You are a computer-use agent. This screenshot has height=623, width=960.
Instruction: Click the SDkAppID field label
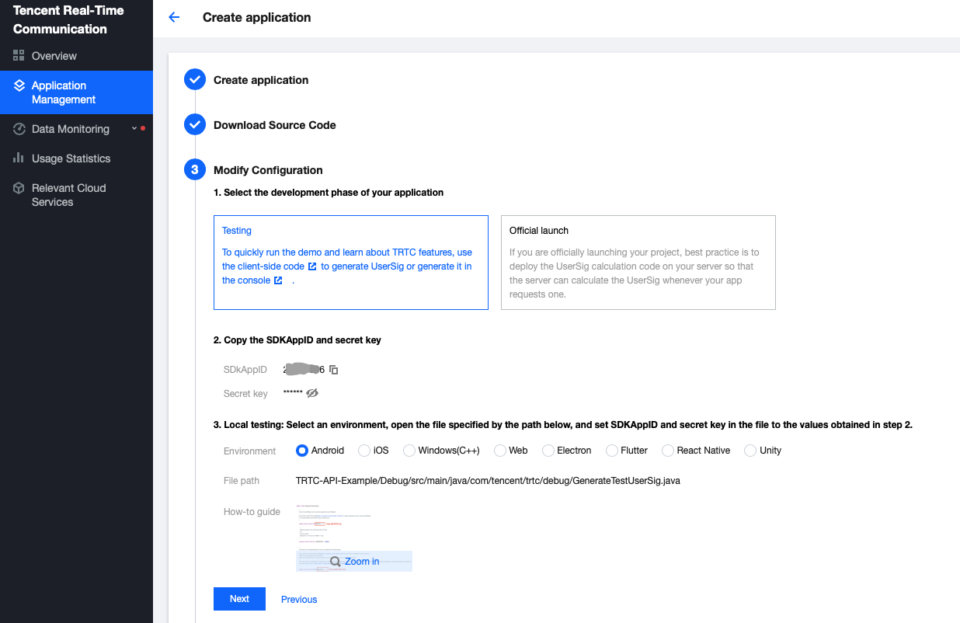tap(245, 370)
